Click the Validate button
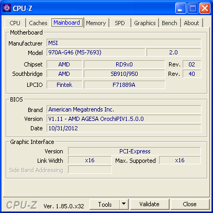 149,204
